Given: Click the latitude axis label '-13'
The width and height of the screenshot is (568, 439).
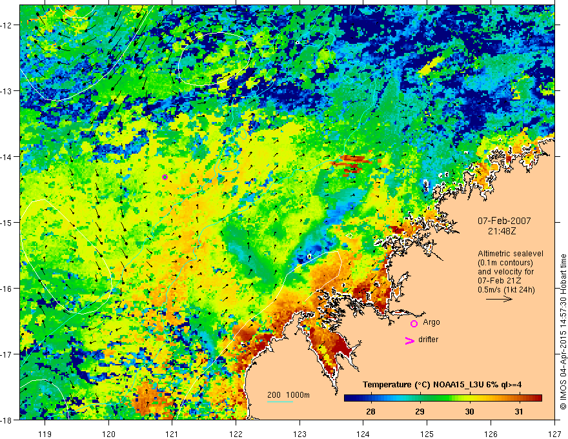Looking at the screenshot, I should [7, 91].
